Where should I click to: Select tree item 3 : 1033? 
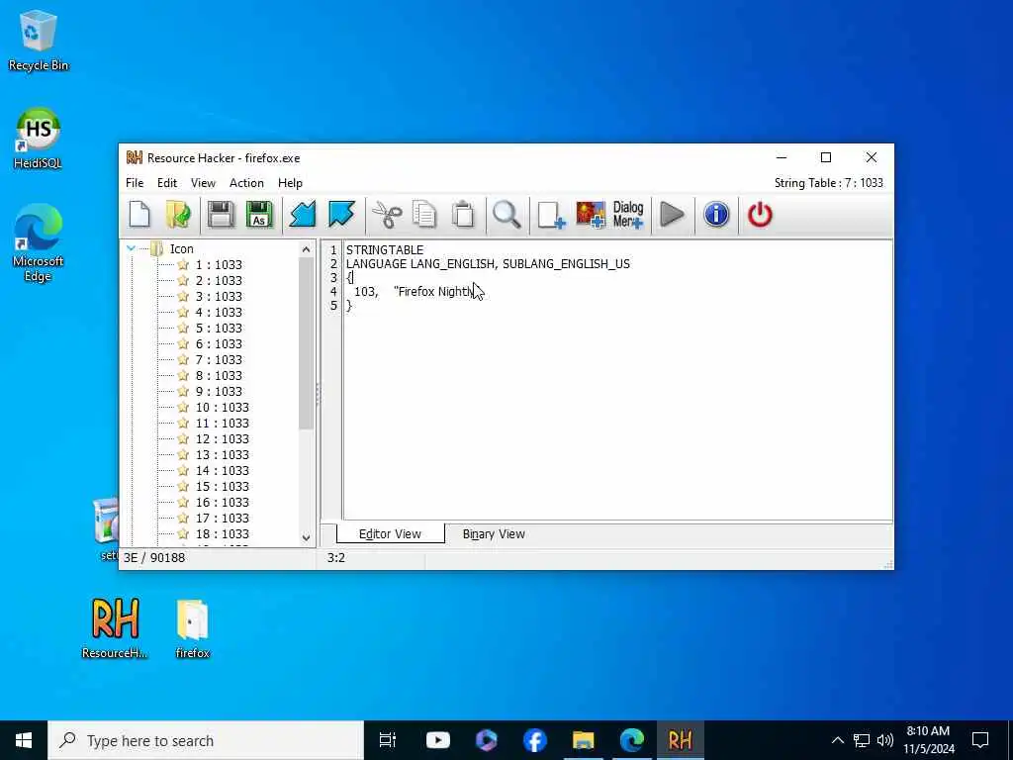tap(219, 296)
